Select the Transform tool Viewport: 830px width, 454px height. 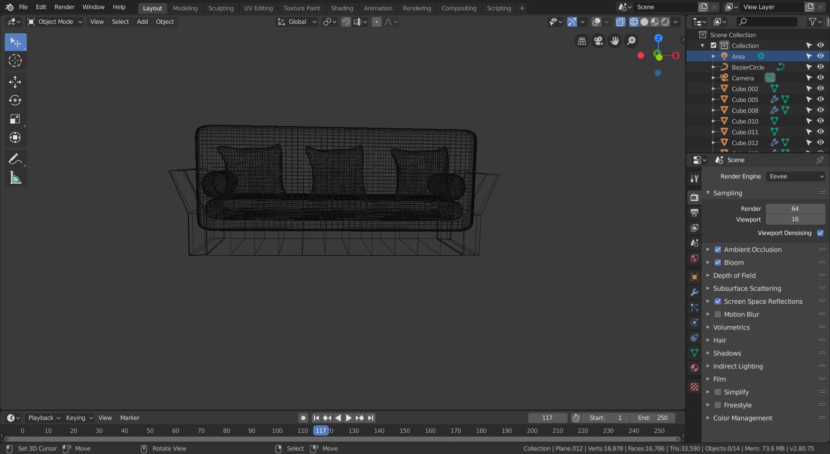(x=16, y=138)
